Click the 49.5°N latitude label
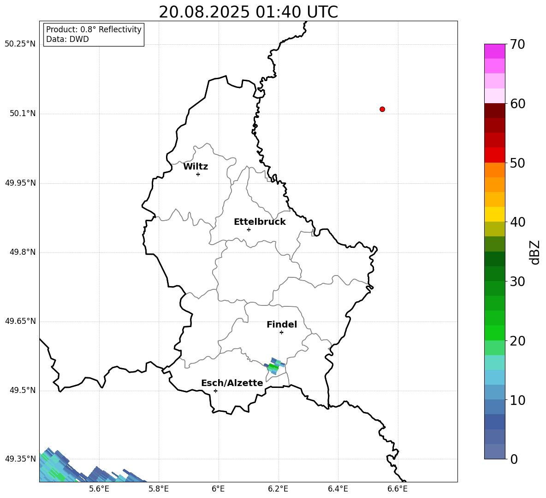The width and height of the screenshot is (546, 498). pyautogui.click(x=23, y=390)
